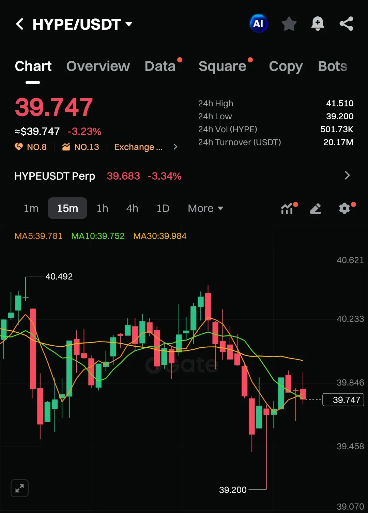
Task: Select the 1h timeframe
Action: [x=102, y=208]
